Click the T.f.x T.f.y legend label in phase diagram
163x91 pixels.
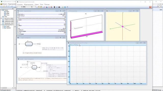point(74,45)
